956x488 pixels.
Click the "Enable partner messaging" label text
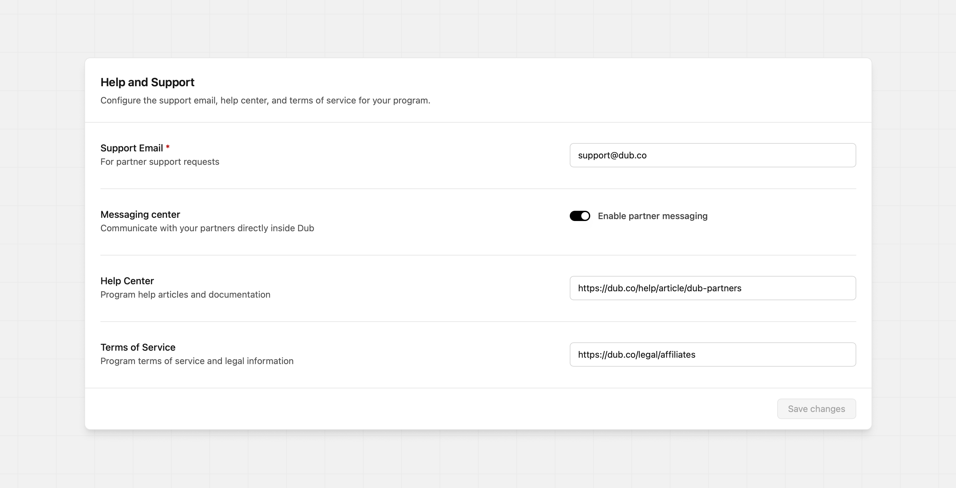pyautogui.click(x=653, y=216)
